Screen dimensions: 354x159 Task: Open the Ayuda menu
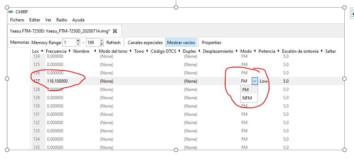[x=78, y=20]
